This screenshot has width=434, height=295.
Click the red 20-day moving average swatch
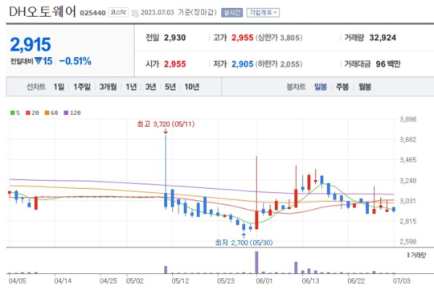click(27, 113)
